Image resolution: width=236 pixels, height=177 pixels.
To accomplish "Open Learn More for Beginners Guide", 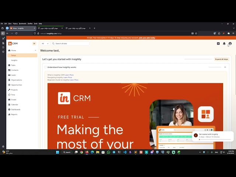I will (74, 80).
